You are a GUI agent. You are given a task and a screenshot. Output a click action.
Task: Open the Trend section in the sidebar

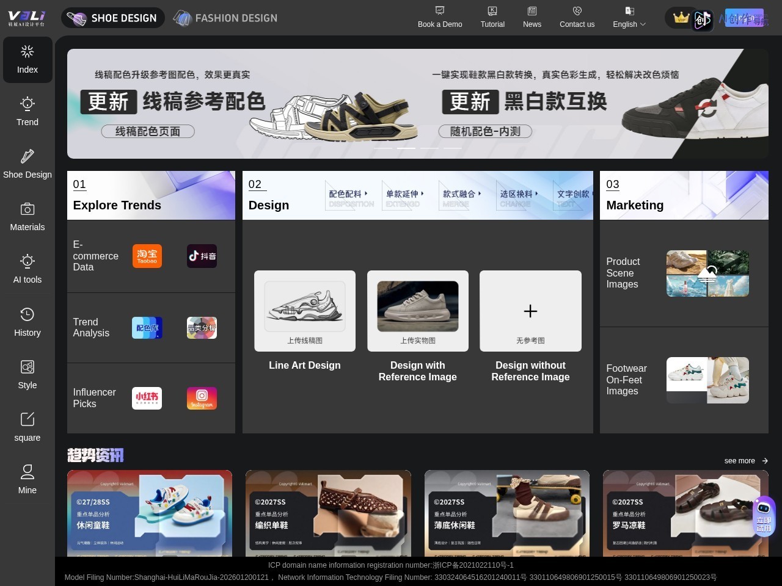[x=27, y=112]
